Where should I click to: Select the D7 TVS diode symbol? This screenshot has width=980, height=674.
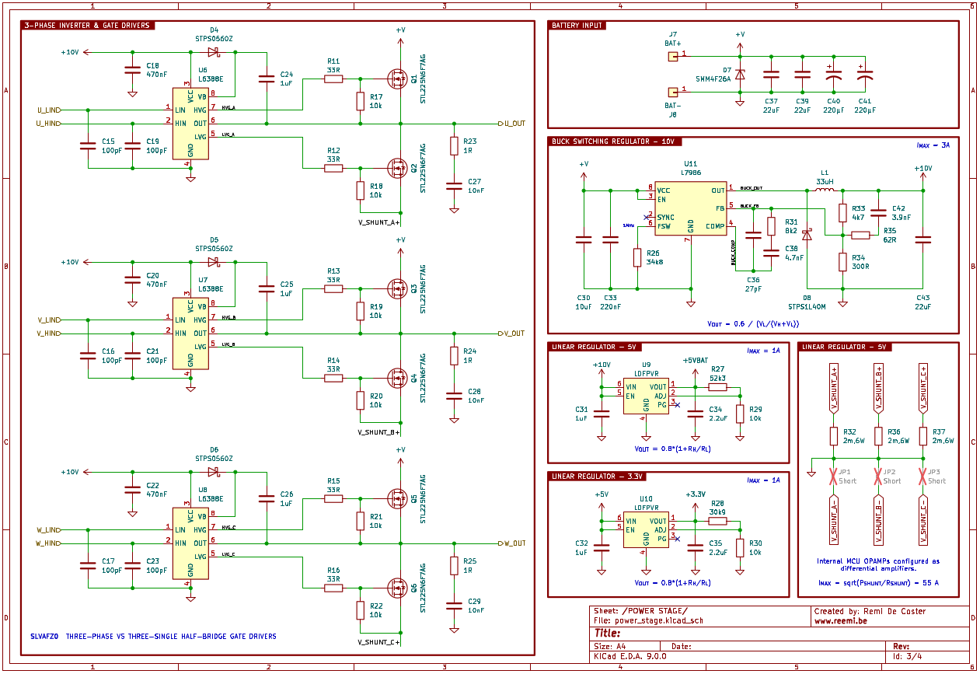[x=740, y=75]
